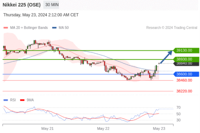Click the pink MA 20 legend swatch
This screenshot has height=133, width=200.
pyautogui.click(x=6, y=28)
